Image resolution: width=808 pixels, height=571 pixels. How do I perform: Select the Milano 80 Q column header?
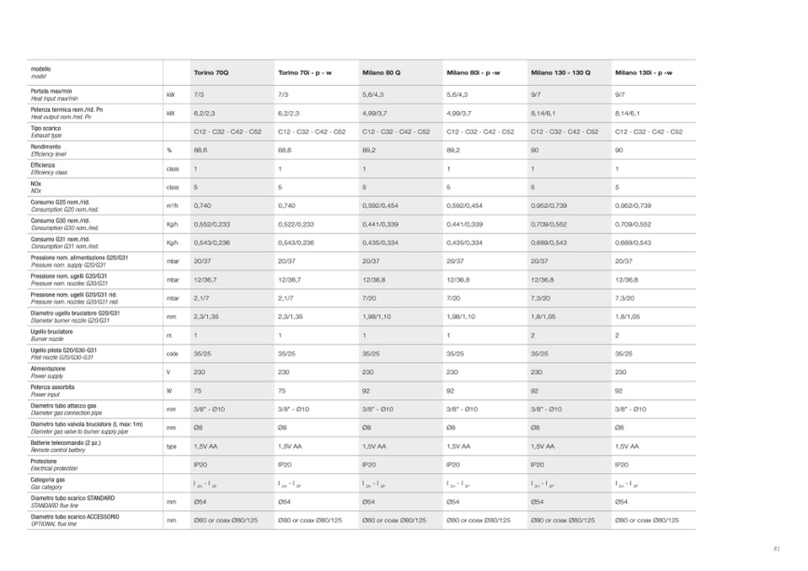(381, 73)
